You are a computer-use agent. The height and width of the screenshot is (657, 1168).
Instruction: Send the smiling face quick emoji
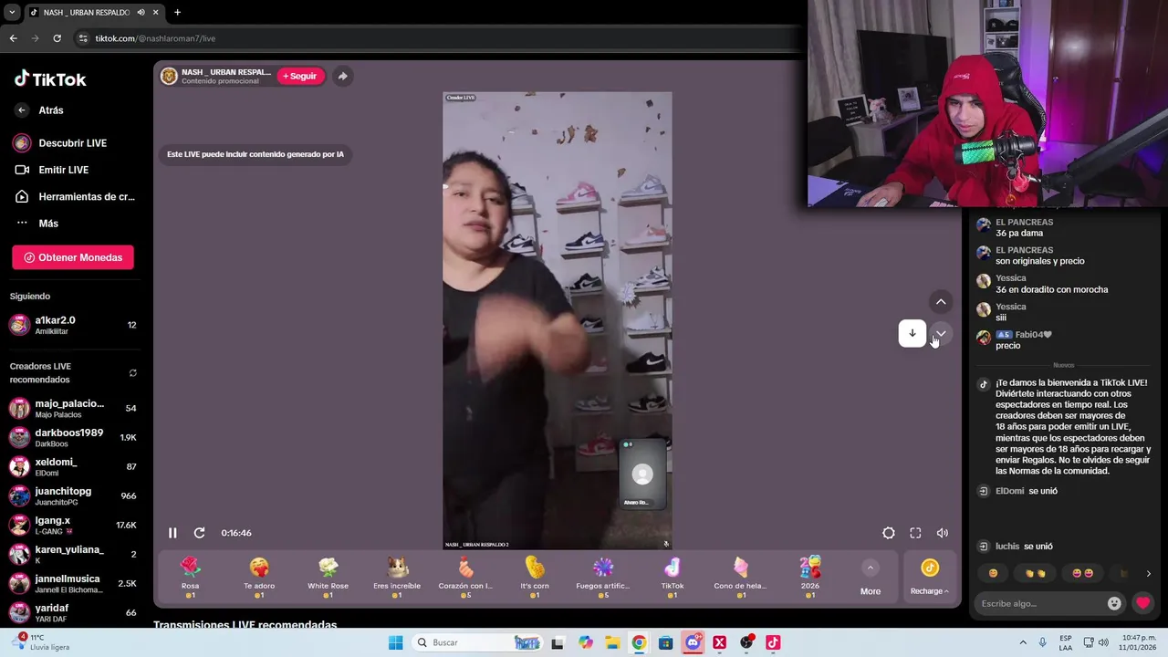(993, 573)
